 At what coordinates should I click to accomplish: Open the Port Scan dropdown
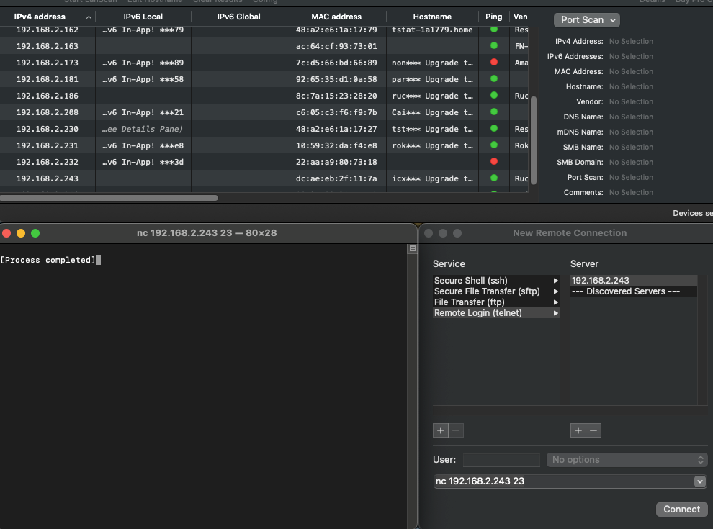click(x=586, y=20)
